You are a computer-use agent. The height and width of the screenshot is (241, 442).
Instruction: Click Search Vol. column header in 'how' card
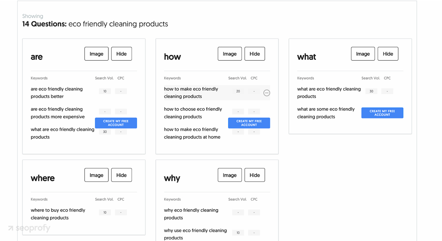[237, 78]
